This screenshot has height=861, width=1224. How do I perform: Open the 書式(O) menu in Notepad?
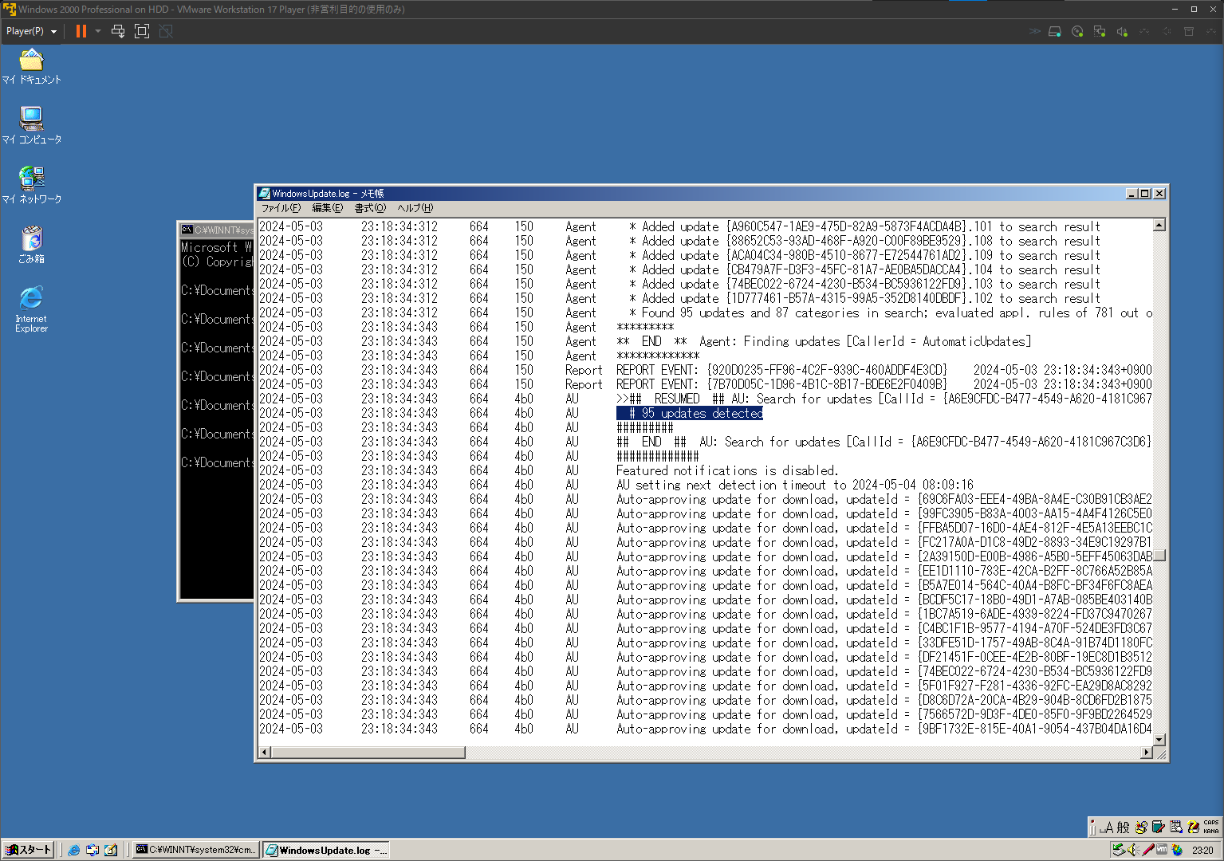(369, 208)
